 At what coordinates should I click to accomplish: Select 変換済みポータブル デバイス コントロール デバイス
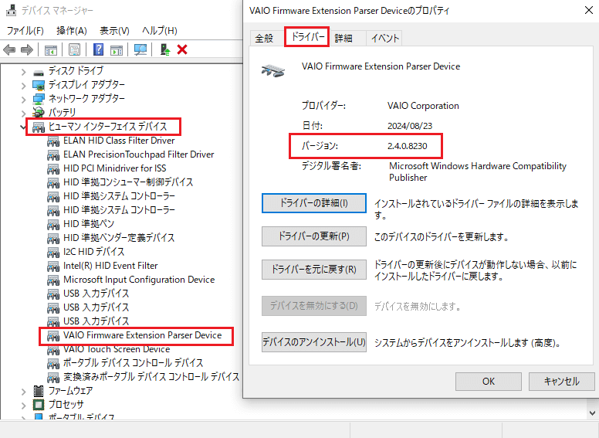coord(151,377)
